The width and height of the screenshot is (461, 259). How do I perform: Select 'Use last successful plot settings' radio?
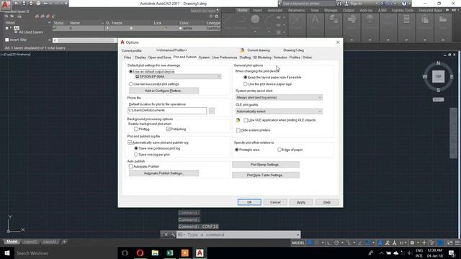tap(131, 84)
